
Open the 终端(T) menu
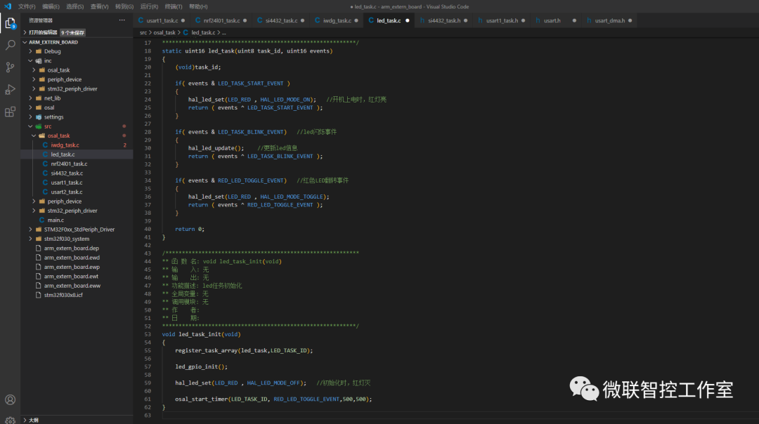click(x=174, y=6)
